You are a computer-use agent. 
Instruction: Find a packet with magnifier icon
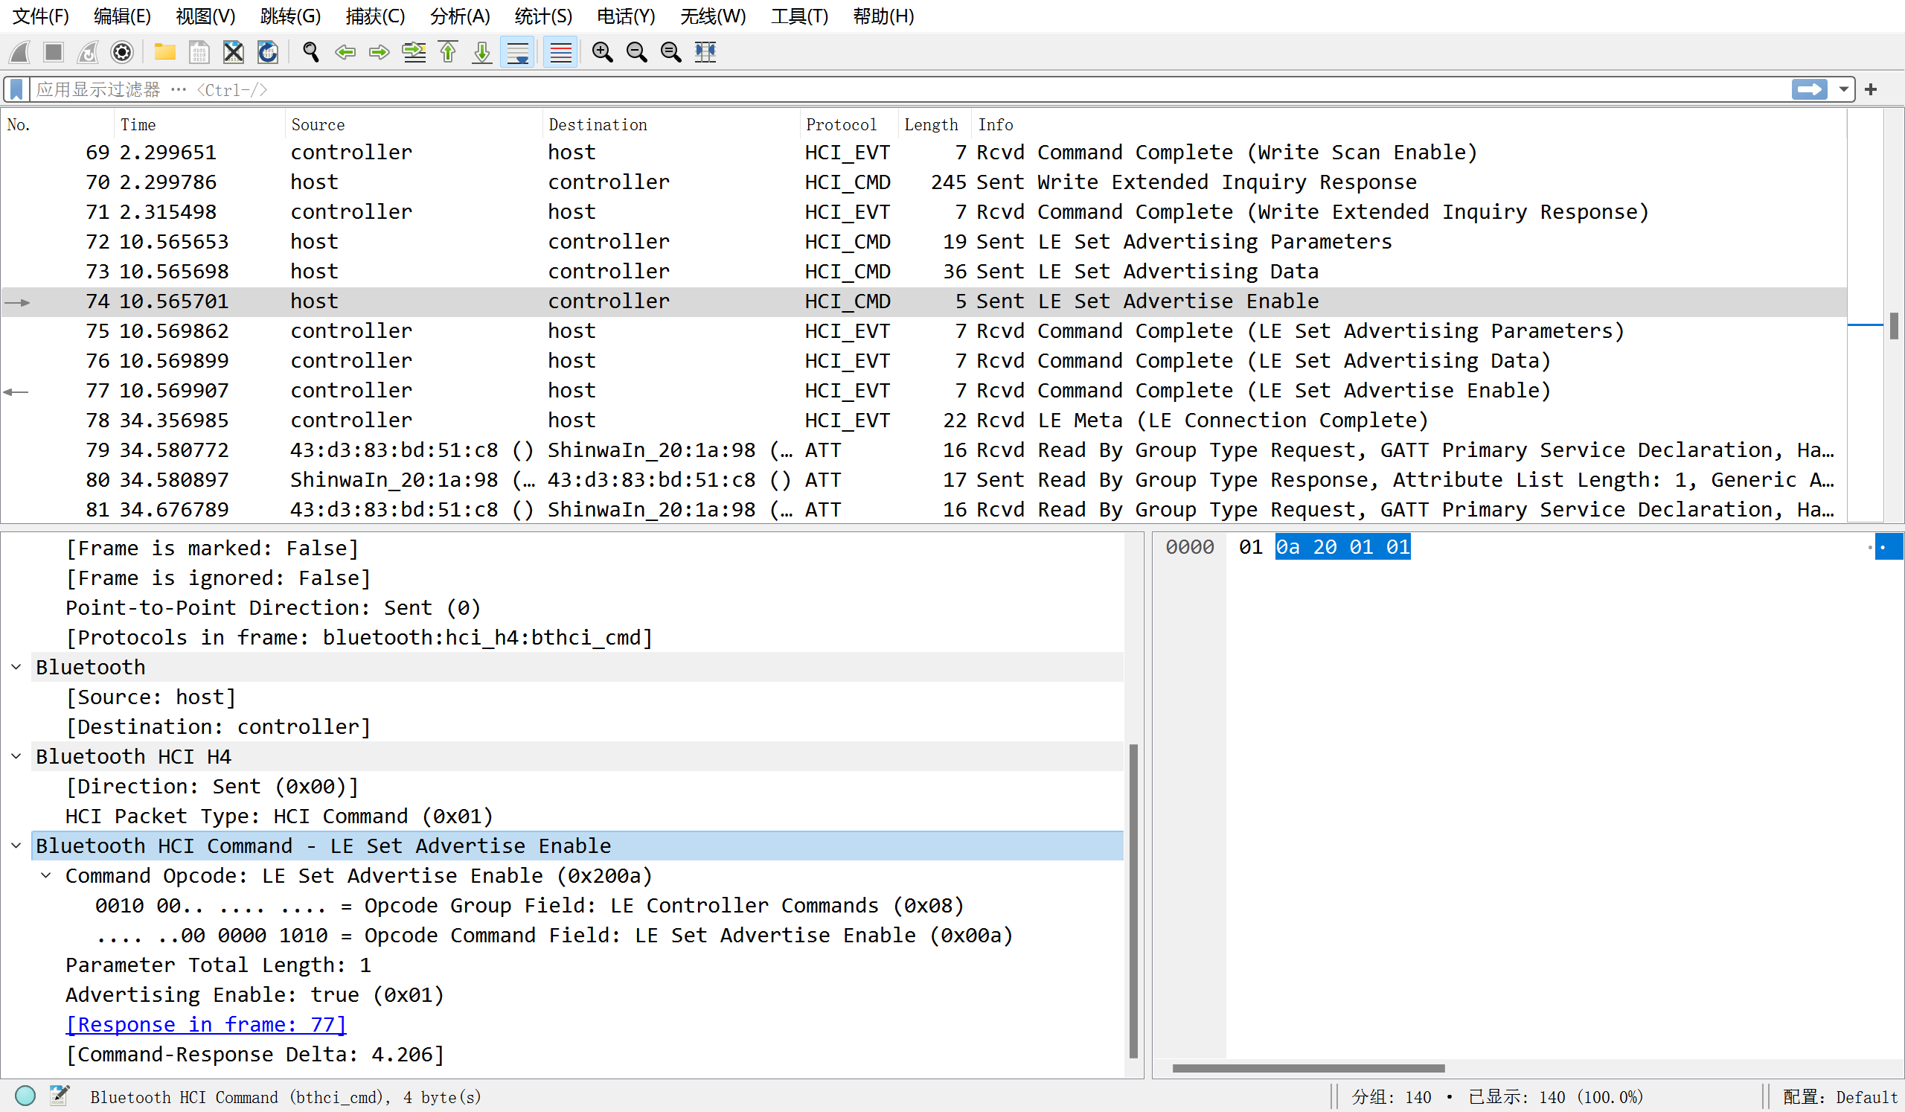(311, 52)
